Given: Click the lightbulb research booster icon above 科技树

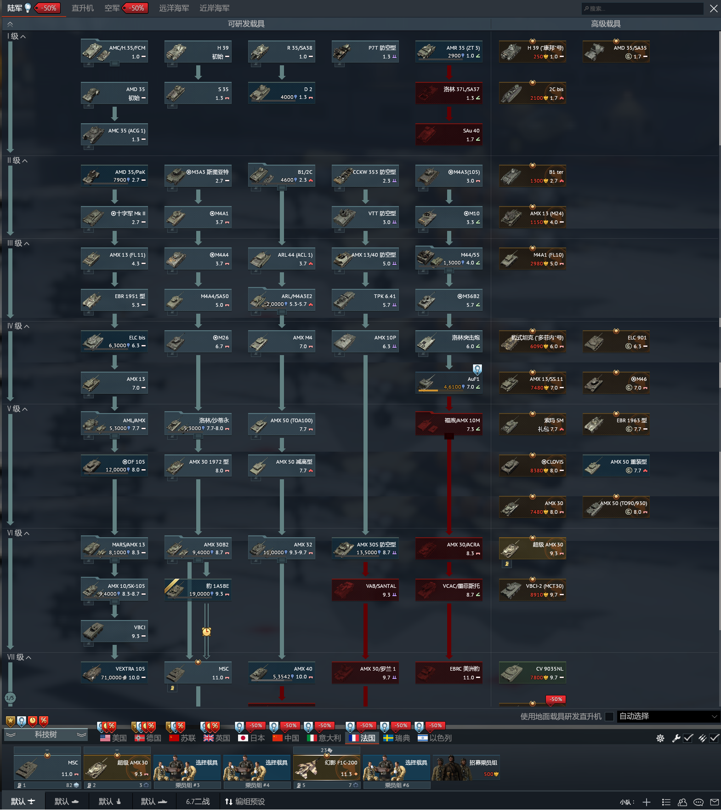Looking at the screenshot, I should point(22,721).
